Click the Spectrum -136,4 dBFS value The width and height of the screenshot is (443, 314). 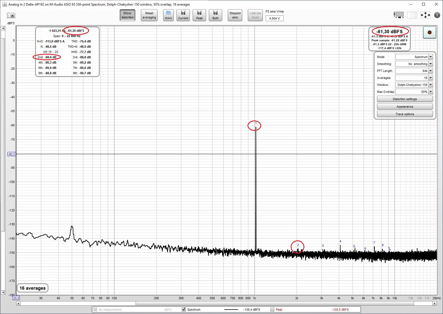[252, 310]
